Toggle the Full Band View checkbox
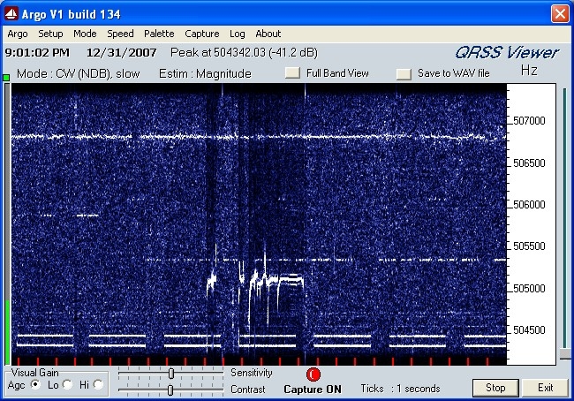This screenshot has height=401, width=574. pos(292,73)
